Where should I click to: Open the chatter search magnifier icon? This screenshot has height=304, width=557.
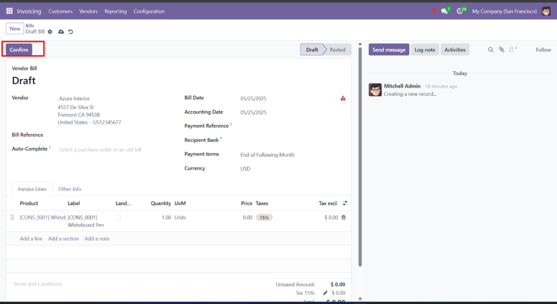(491, 49)
